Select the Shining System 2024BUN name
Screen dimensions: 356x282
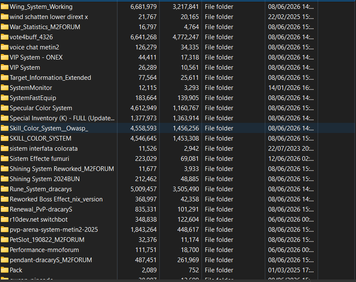pos(45,179)
